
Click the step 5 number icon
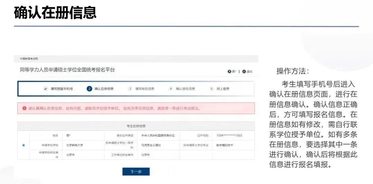211,89
